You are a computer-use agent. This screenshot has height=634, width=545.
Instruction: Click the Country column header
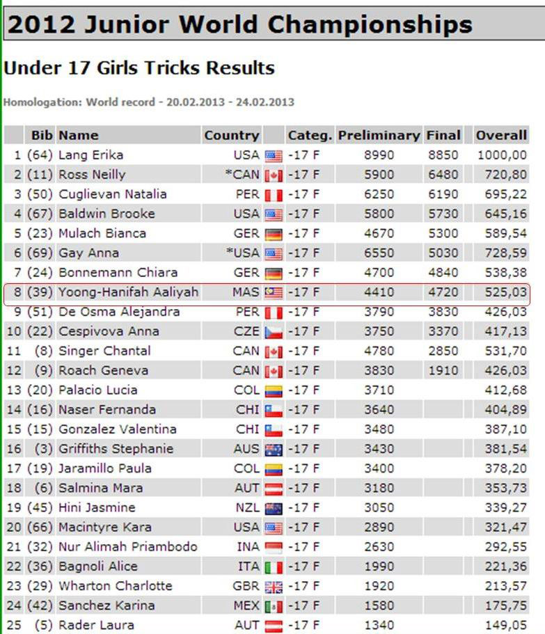(x=232, y=135)
